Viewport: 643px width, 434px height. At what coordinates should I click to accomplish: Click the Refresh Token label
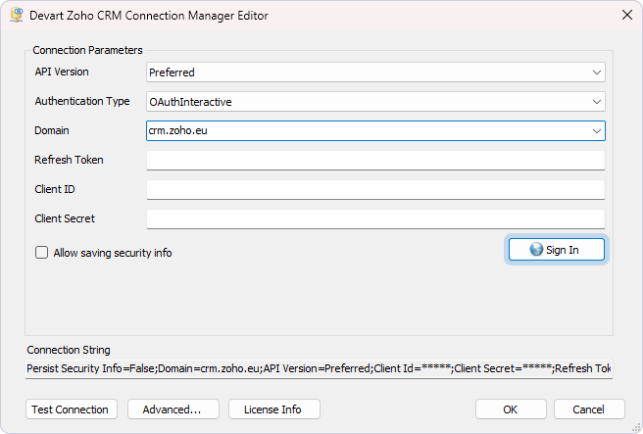coord(69,160)
